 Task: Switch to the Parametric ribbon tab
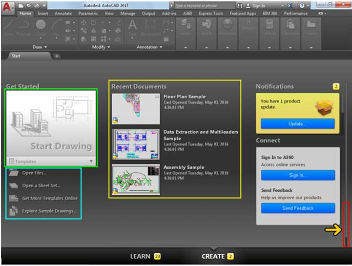click(88, 14)
